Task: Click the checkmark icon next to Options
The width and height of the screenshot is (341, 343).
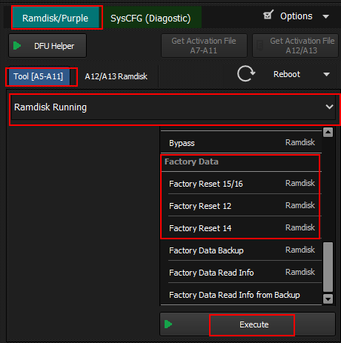Action: pos(268,15)
